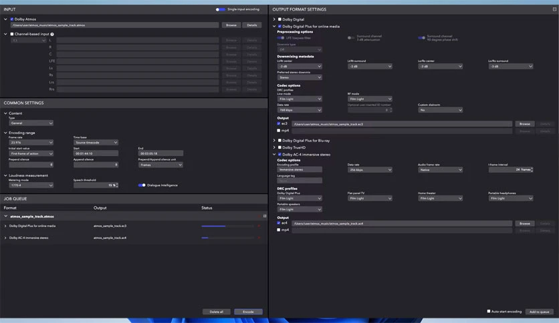This screenshot has width=559, height=323.
Task: Open Preferred stereo downmix dropdown
Action: (300, 77)
